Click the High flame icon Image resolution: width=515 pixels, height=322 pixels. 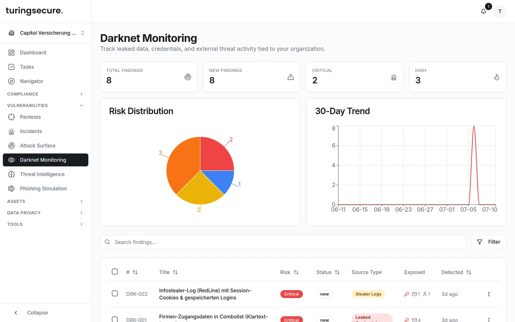[x=497, y=77]
